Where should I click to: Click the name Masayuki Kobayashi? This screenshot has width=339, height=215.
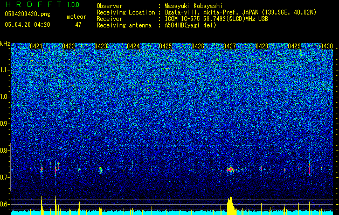(193, 6)
